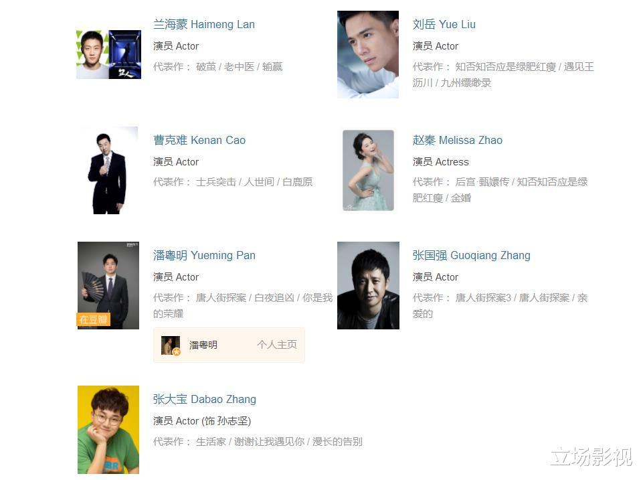Click Yueming Pan's photo holding a fan

108,285
